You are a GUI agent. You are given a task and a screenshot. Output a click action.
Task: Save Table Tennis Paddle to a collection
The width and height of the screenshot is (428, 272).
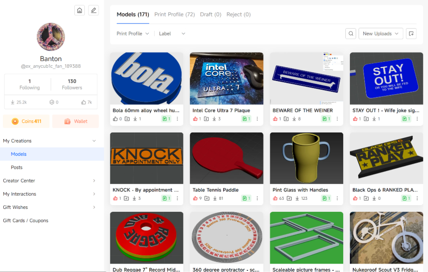[x=207, y=198]
